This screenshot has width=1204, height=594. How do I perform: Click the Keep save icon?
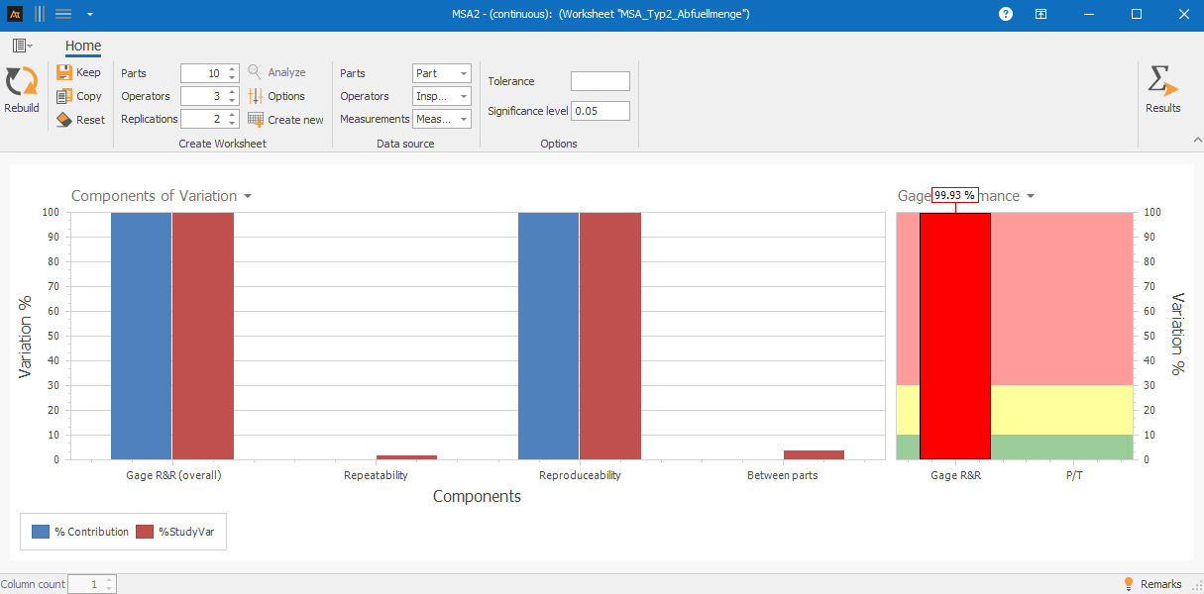click(64, 72)
